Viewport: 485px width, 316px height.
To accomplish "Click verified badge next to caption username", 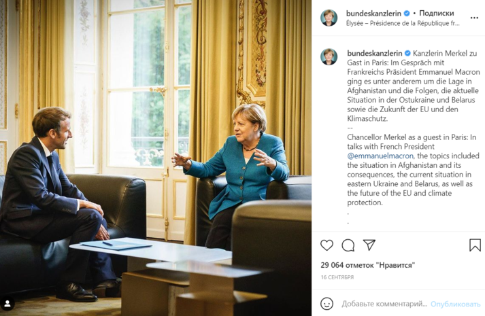I will 407,53.
